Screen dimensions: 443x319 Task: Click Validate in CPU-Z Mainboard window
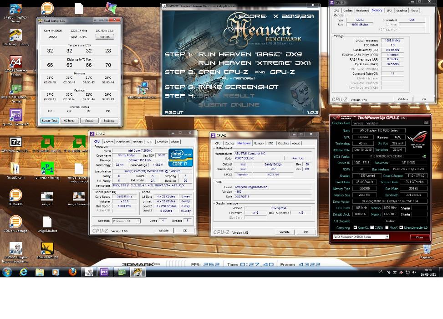(x=285, y=232)
